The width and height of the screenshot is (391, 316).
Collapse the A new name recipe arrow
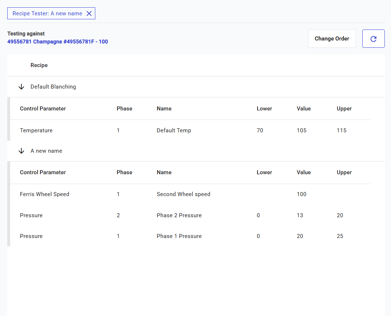[21, 151]
